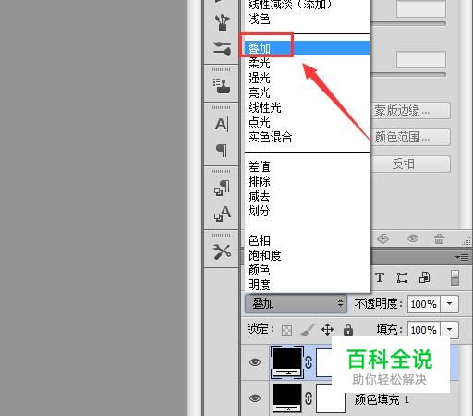
Task: Lock all padlock icon
Action: [x=348, y=330]
